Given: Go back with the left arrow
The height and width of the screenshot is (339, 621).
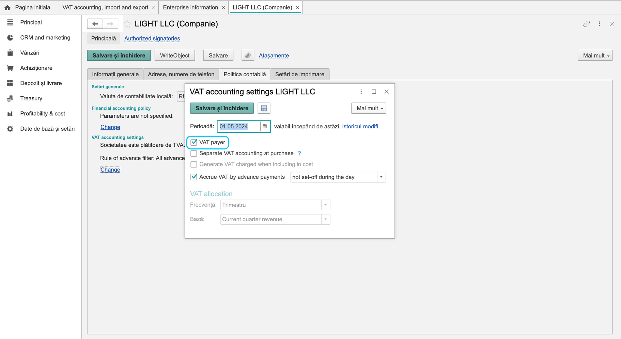Looking at the screenshot, I should [95, 24].
